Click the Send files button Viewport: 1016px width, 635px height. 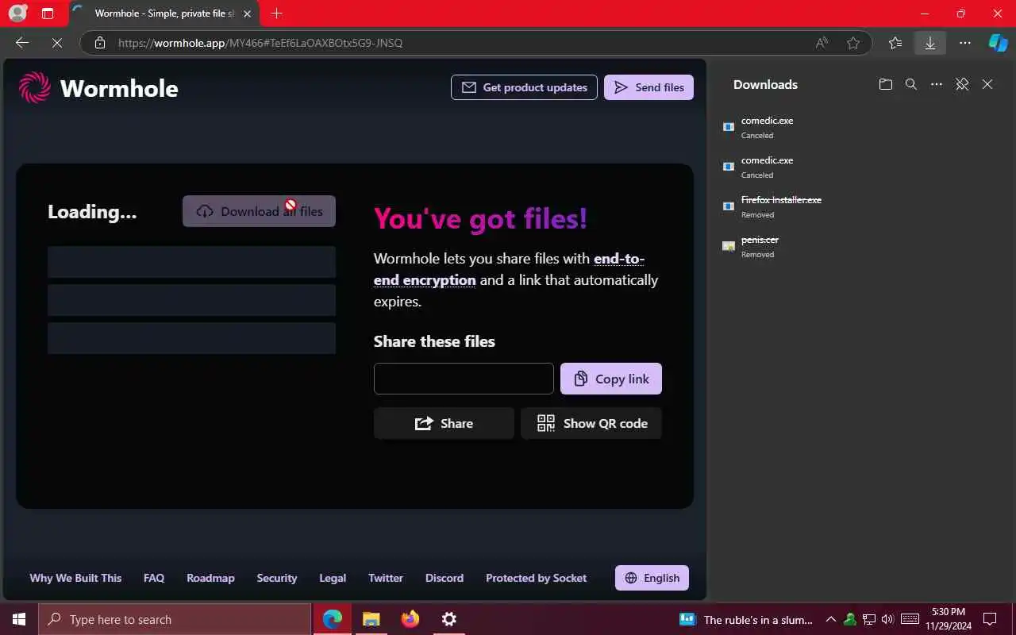[x=648, y=87]
